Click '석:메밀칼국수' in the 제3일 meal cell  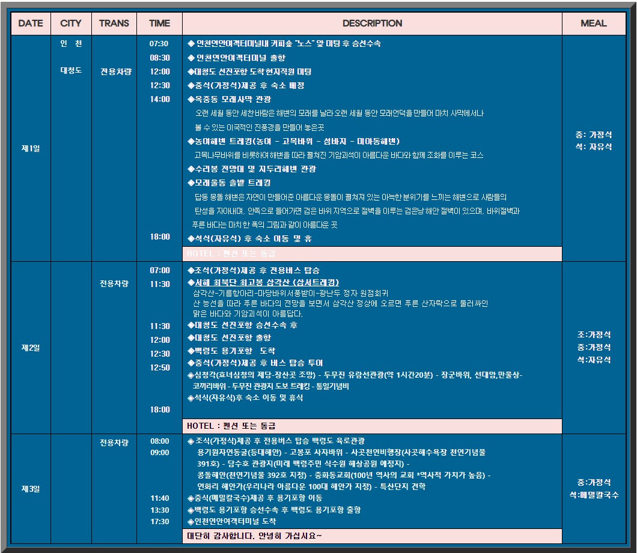[x=594, y=495]
